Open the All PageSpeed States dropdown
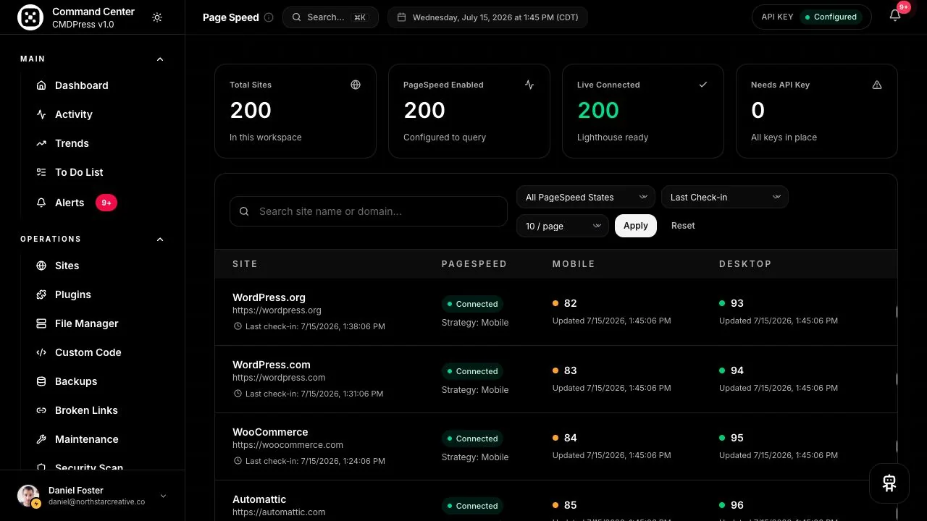This screenshot has height=521, width=927. (586, 197)
